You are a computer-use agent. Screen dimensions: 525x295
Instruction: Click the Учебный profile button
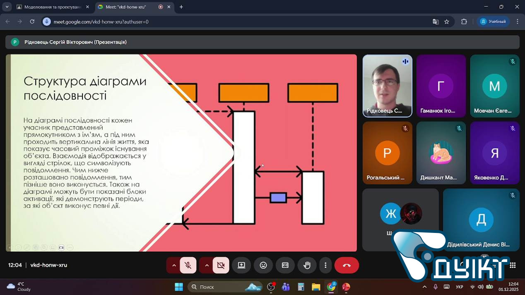[x=493, y=22]
